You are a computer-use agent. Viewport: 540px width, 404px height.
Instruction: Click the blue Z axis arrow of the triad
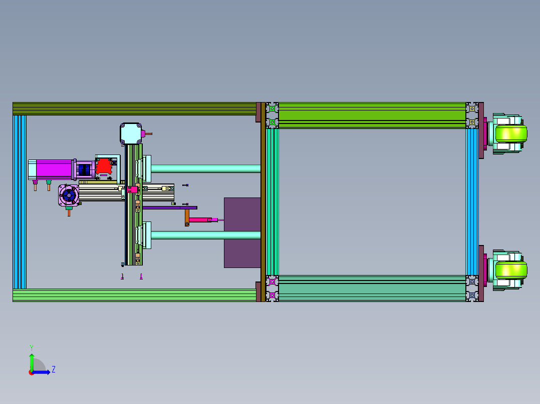click(42, 372)
